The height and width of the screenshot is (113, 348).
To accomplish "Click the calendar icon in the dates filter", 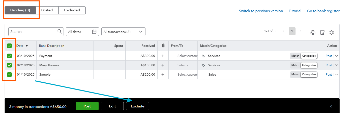I will click(x=94, y=32).
